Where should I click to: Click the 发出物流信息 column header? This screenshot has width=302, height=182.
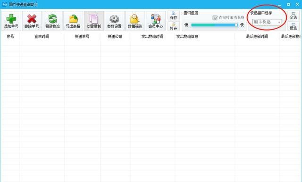point(204,36)
